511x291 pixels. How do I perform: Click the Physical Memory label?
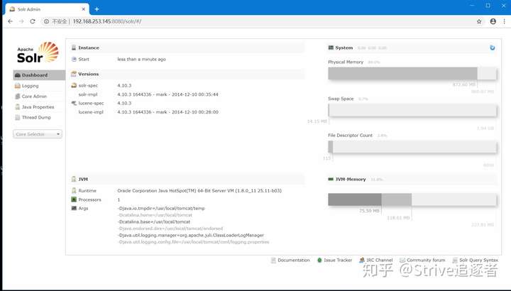[x=346, y=62]
